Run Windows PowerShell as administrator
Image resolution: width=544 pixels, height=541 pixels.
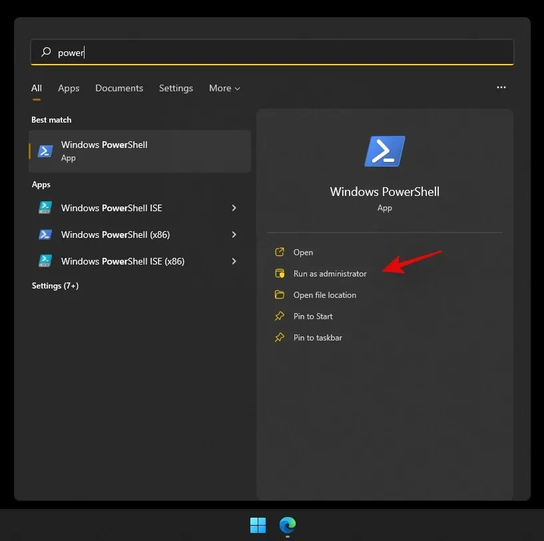tap(330, 274)
